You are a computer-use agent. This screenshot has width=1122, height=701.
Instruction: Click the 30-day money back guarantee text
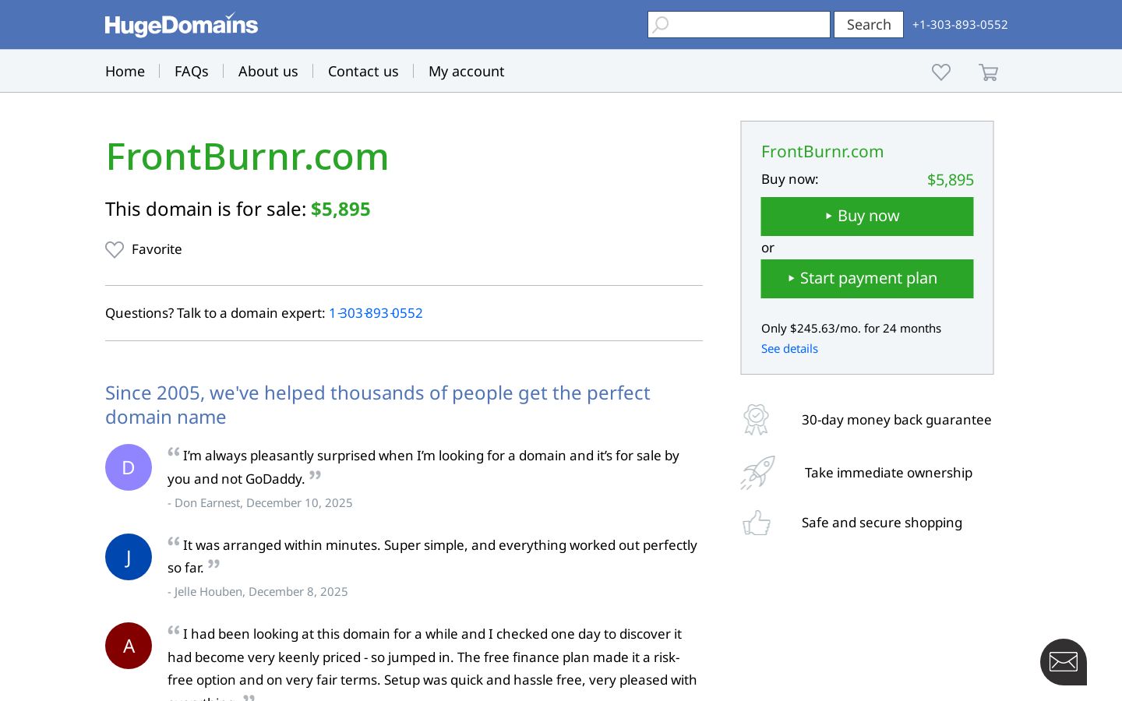[897, 420]
